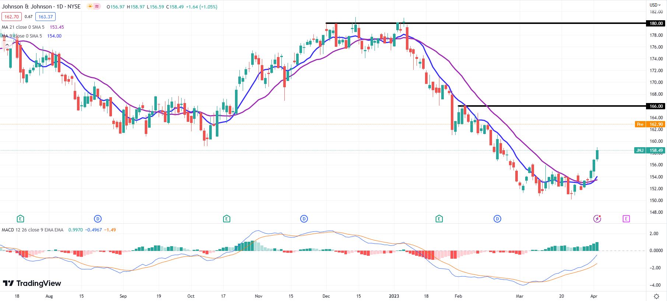Select the MACD 12 26 indicator legend

pos(33,230)
